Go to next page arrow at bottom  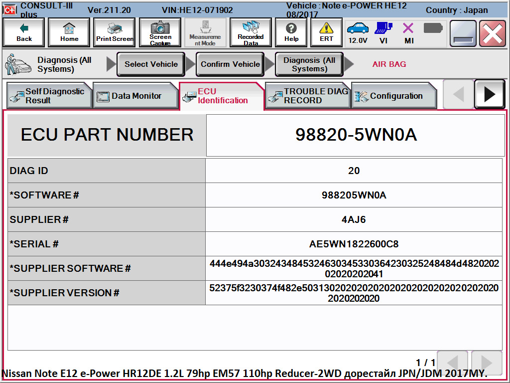[486, 363]
